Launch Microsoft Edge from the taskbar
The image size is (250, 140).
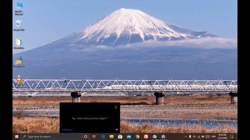point(103,136)
